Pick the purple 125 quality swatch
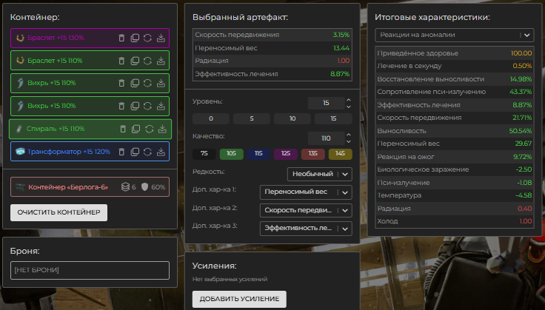Screen dimensions: 545x310 (286, 154)
